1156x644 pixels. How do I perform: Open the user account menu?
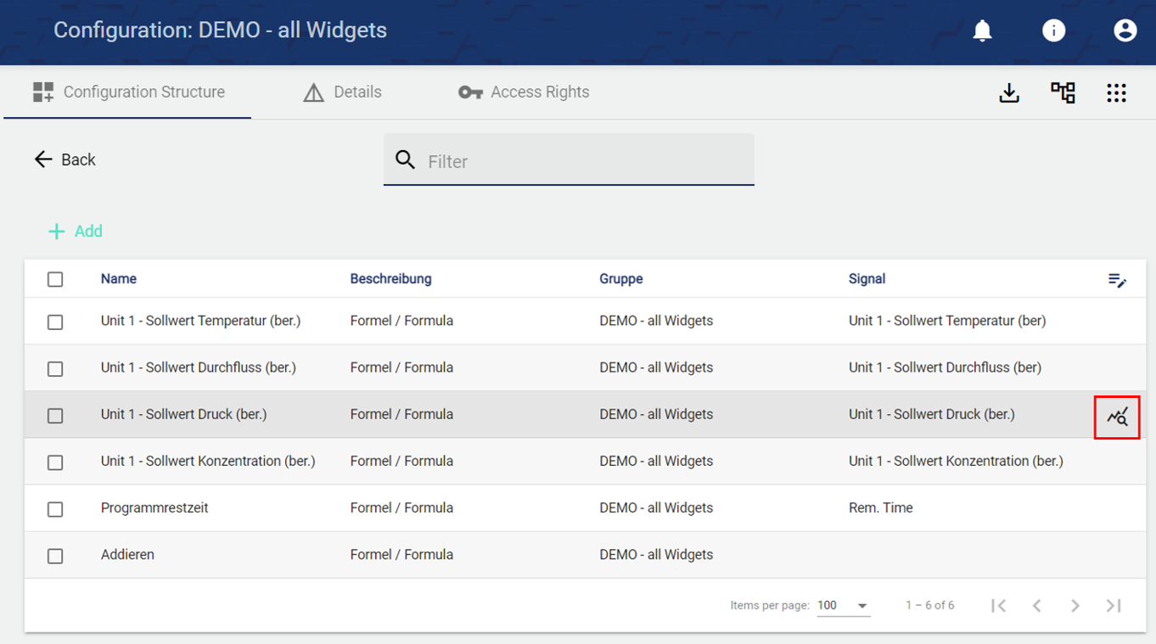1125,31
